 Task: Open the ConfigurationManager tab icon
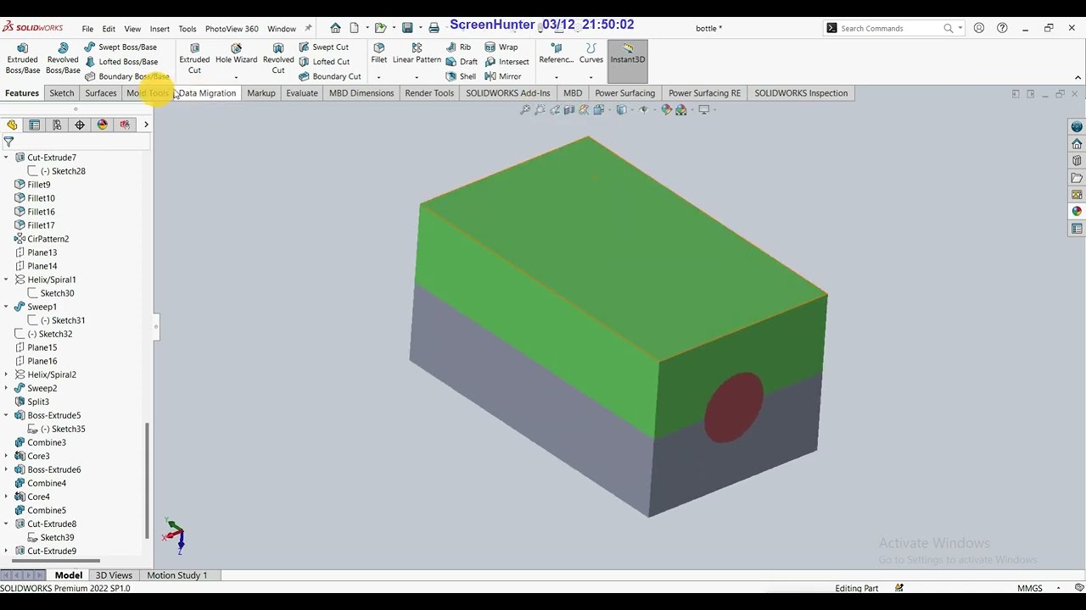[57, 125]
